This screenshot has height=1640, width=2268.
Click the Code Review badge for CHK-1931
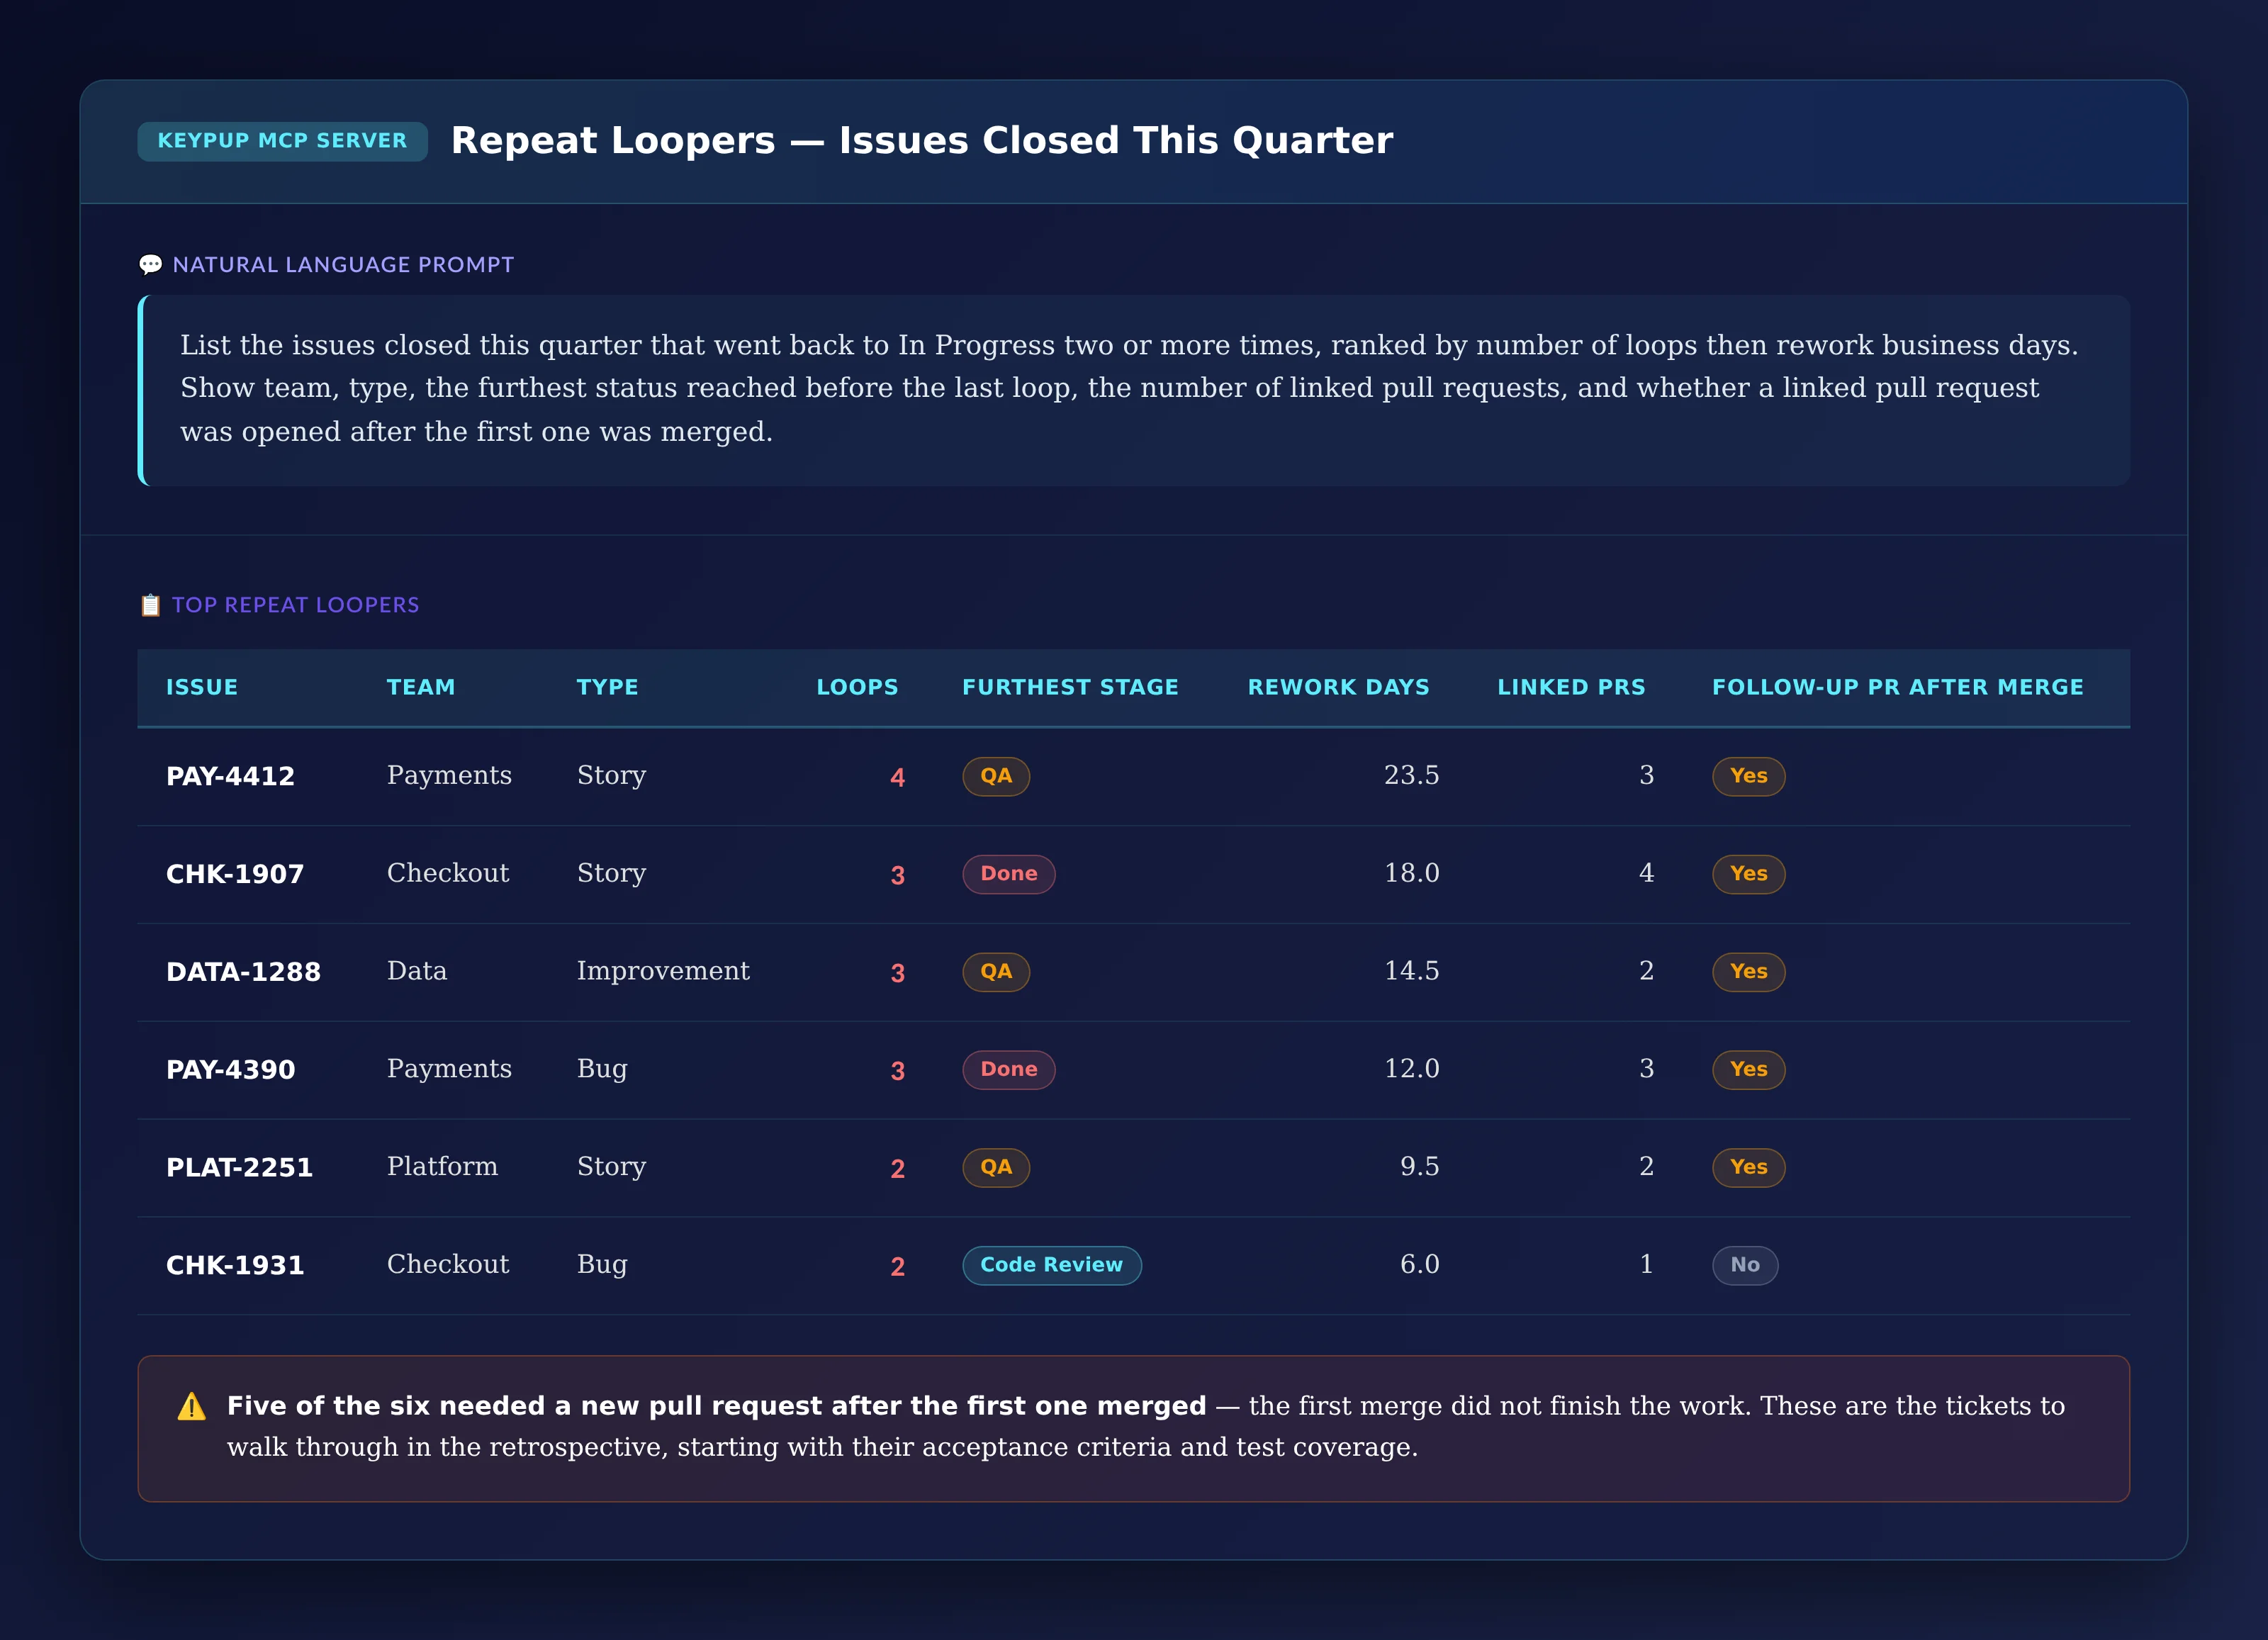[1051, 1265]
